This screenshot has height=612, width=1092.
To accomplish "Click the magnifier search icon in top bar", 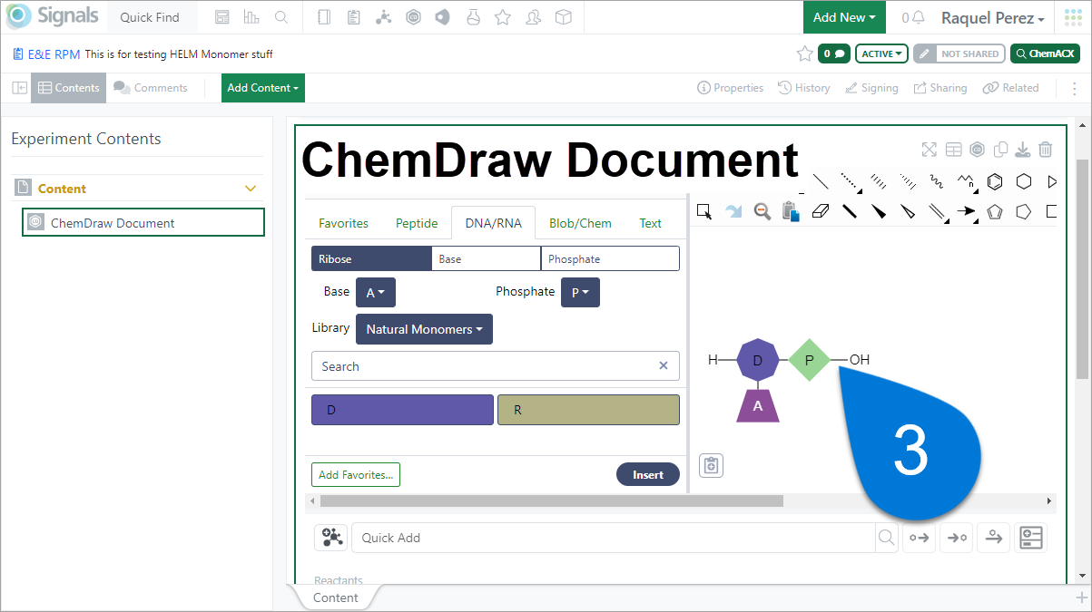I will point(281,17).
